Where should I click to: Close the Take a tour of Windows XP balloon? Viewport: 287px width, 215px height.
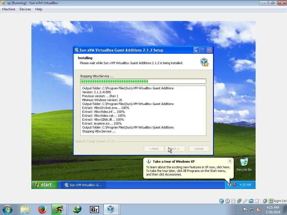click(x=230, y=161)
